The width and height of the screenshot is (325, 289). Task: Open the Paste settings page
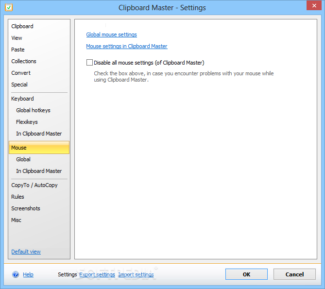click(x=18, y=50)
